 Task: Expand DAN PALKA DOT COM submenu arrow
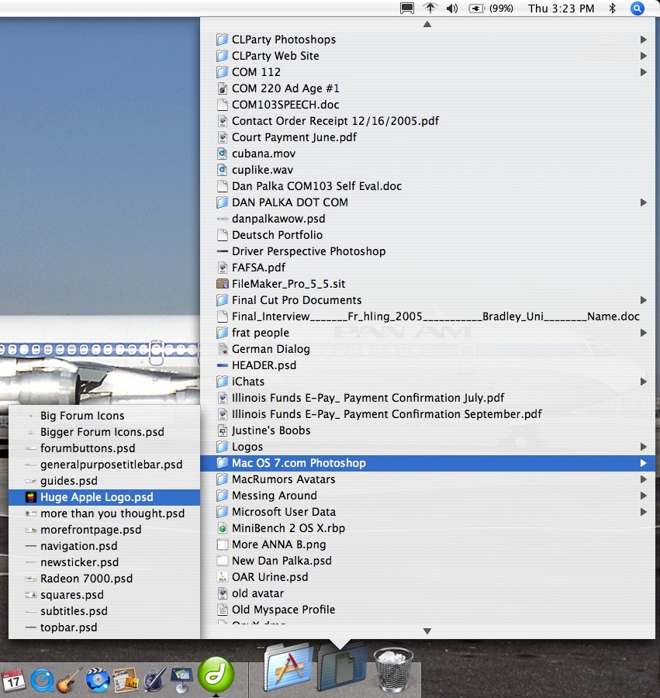(x=643, y=202)
